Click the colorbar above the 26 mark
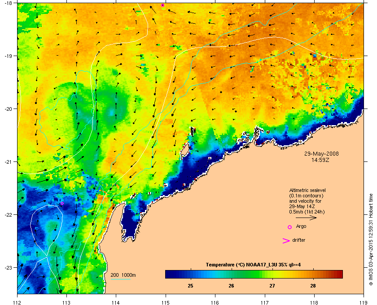Viewport: 377px width, 305px height. coord(231,274)
